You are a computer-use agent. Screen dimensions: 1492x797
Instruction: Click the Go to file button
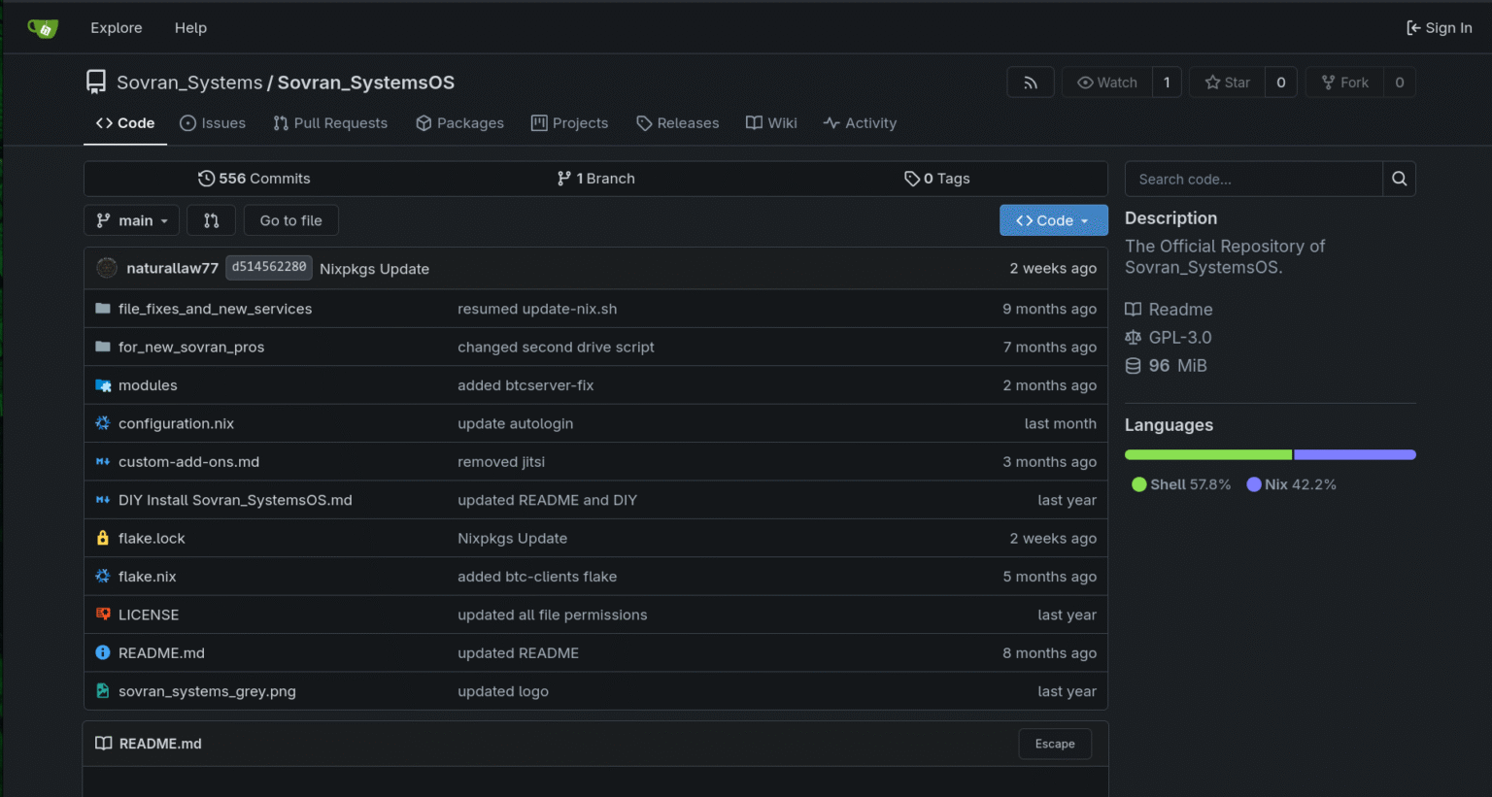pyautogui.click(x=290, y=220)
